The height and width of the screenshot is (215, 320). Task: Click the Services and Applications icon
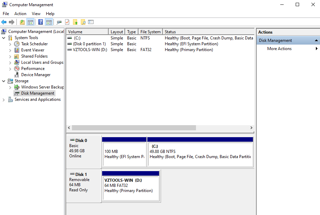pyautogui.click(x=10, y=99)
